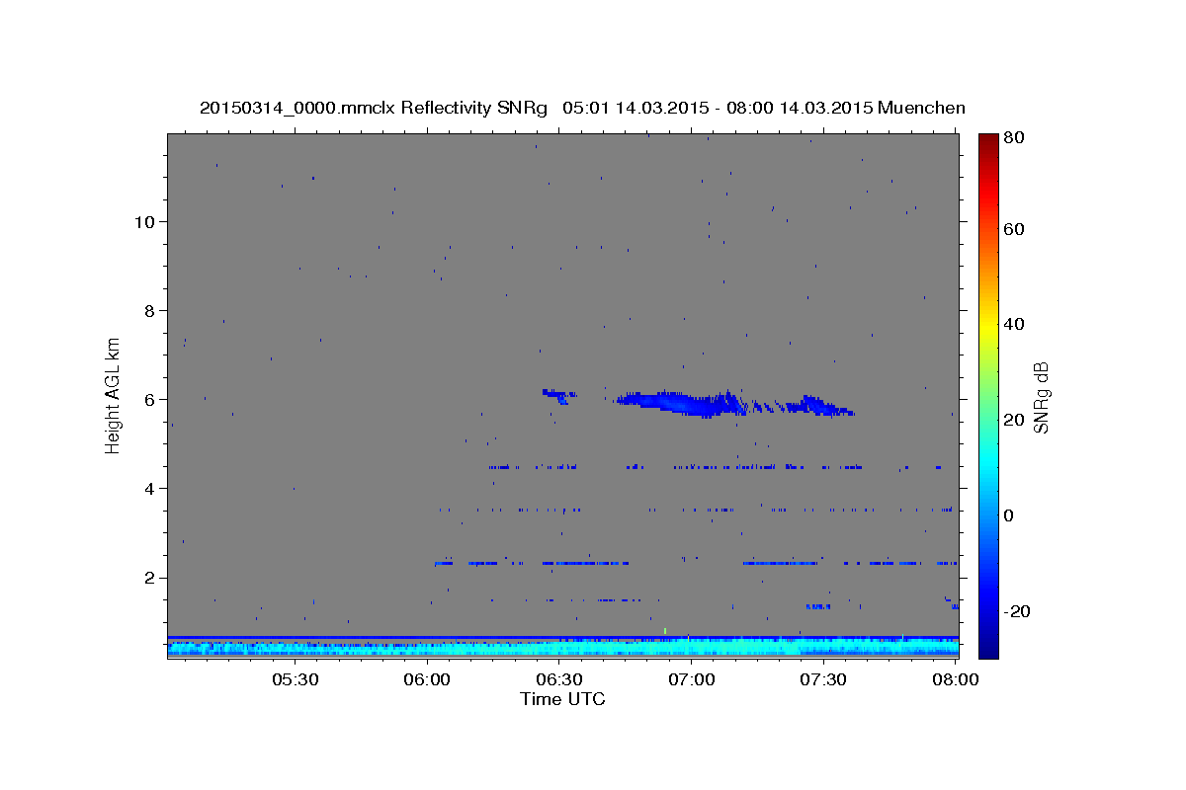Click the 05:30 time tick label
Image resolution: width=1186 pixels, height=790 pixels.
(x=295, y=679)
